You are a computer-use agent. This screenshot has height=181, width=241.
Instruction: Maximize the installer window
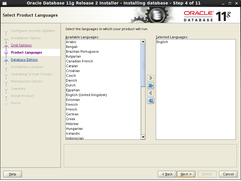click(x=230, y=3)
